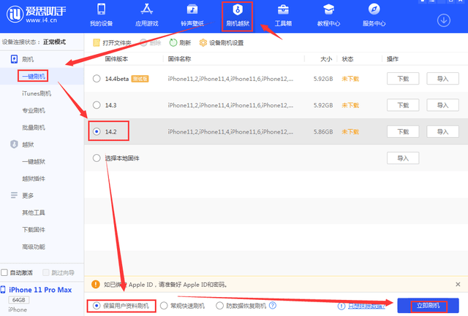The height and width of the screenshot is (316, 468).
Task: Select 批量刷机 in the sidebar
Action: 34,127
